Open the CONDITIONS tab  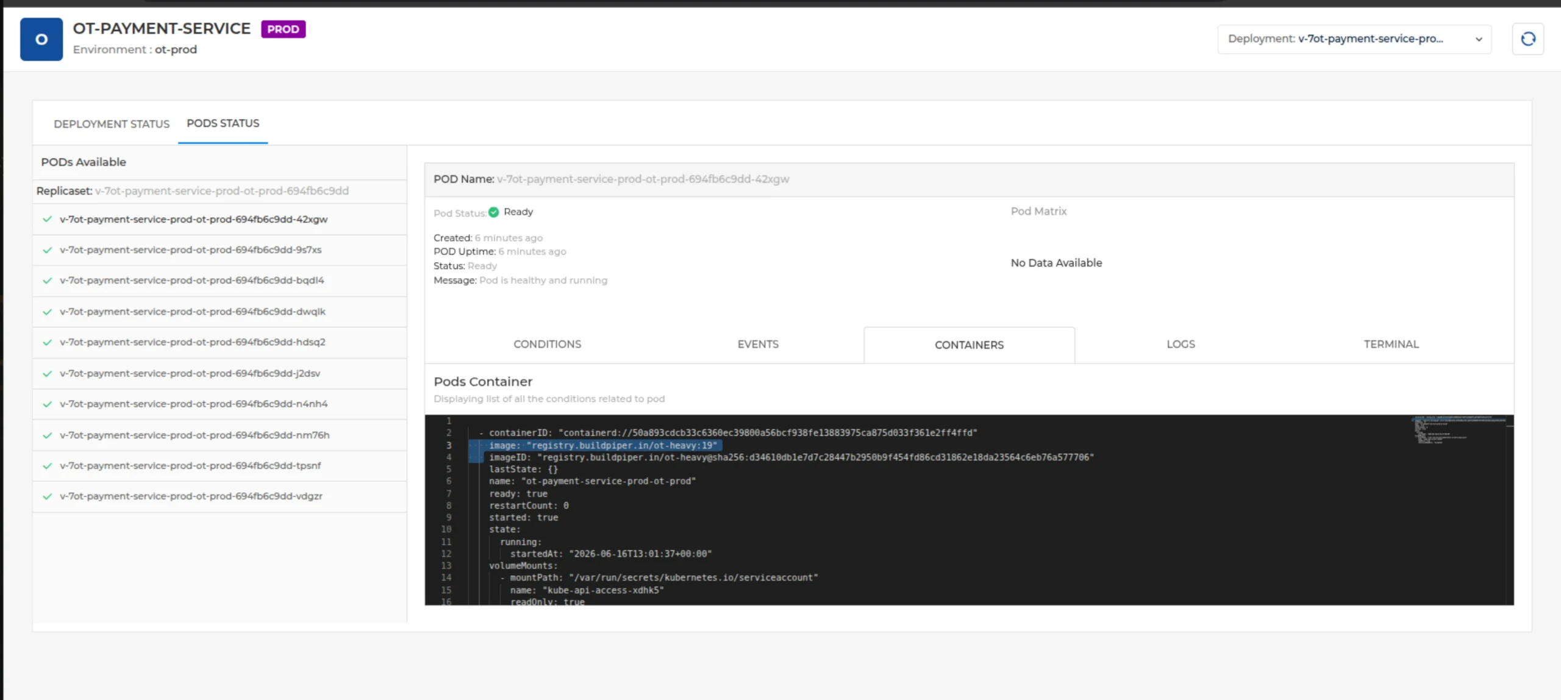pyautogui.click(x=547, y=344)
